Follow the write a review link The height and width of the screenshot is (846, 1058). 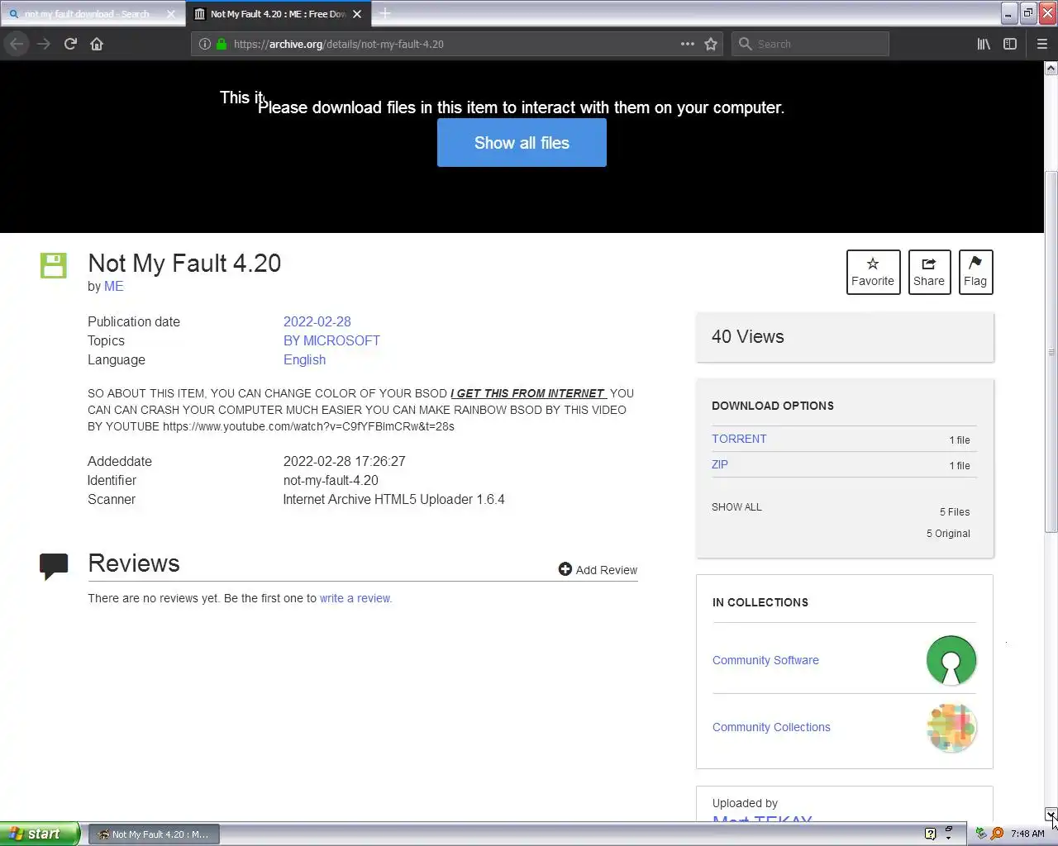point(355,598)
